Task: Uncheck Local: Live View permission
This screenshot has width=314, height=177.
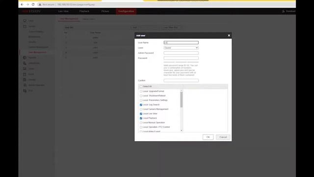Action: click(x=141, y=114)
